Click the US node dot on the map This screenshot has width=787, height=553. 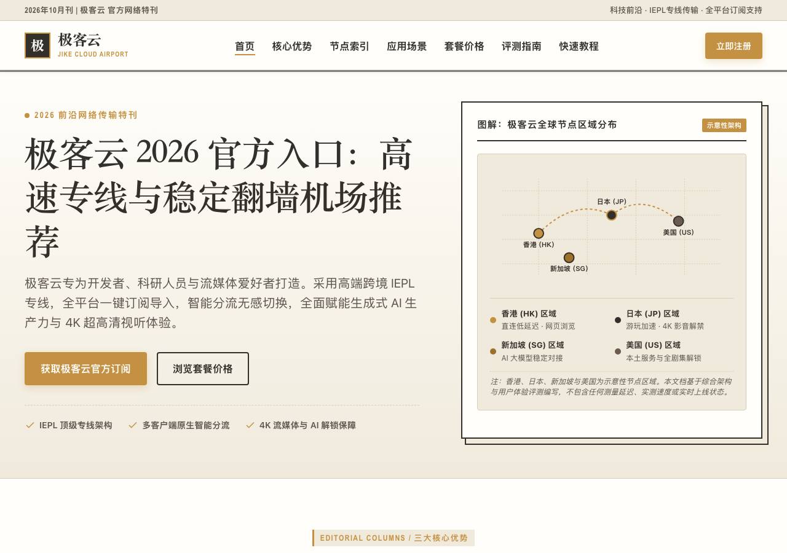point(679,221)
